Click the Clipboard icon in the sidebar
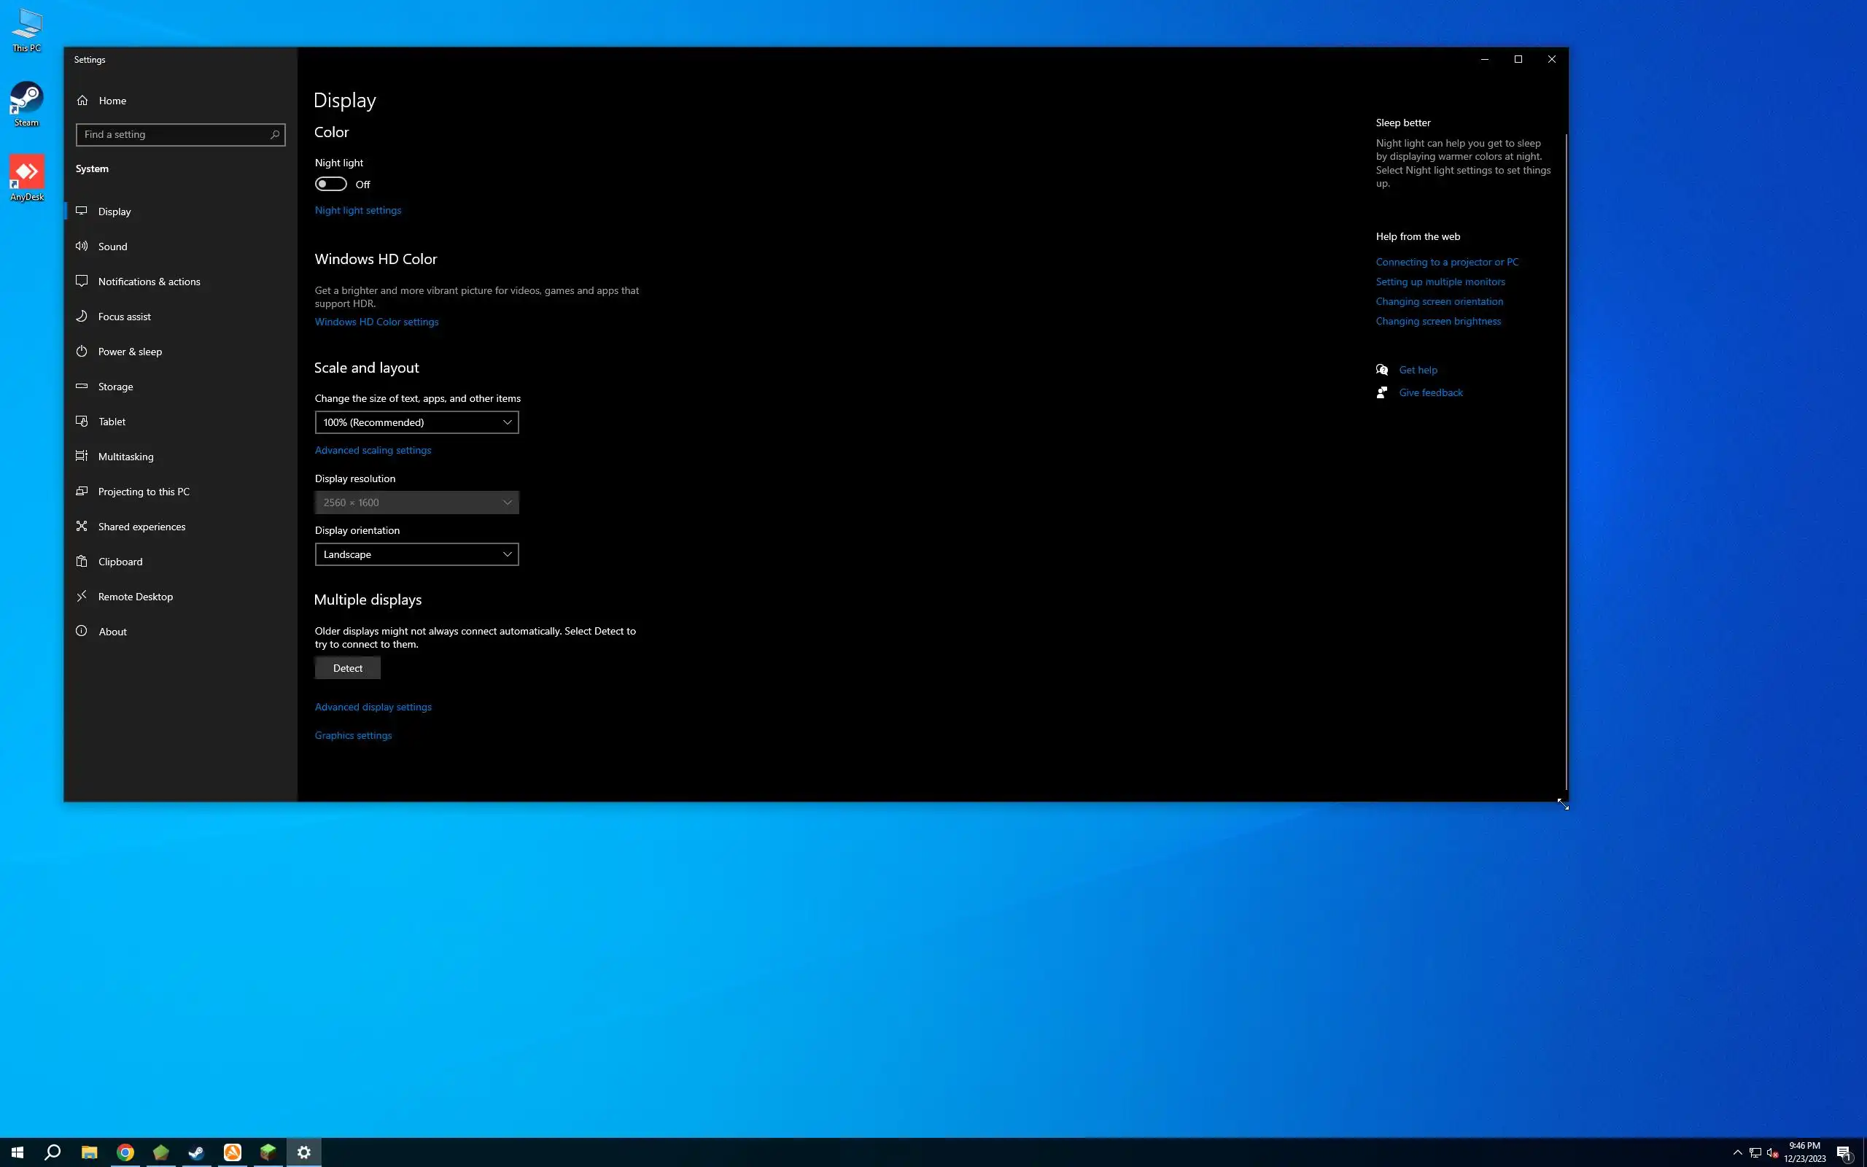Screen dimensions: 1867x1167 pos(82,561)
